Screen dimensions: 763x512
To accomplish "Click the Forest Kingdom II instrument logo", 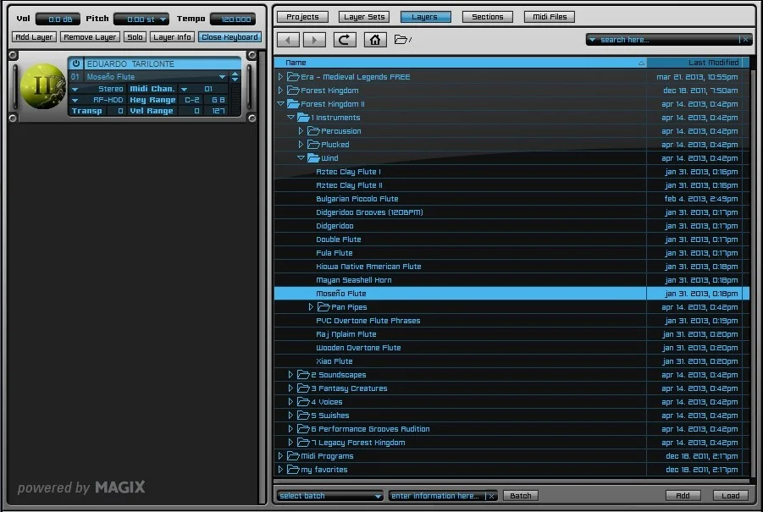I will [x=43, y=86].
